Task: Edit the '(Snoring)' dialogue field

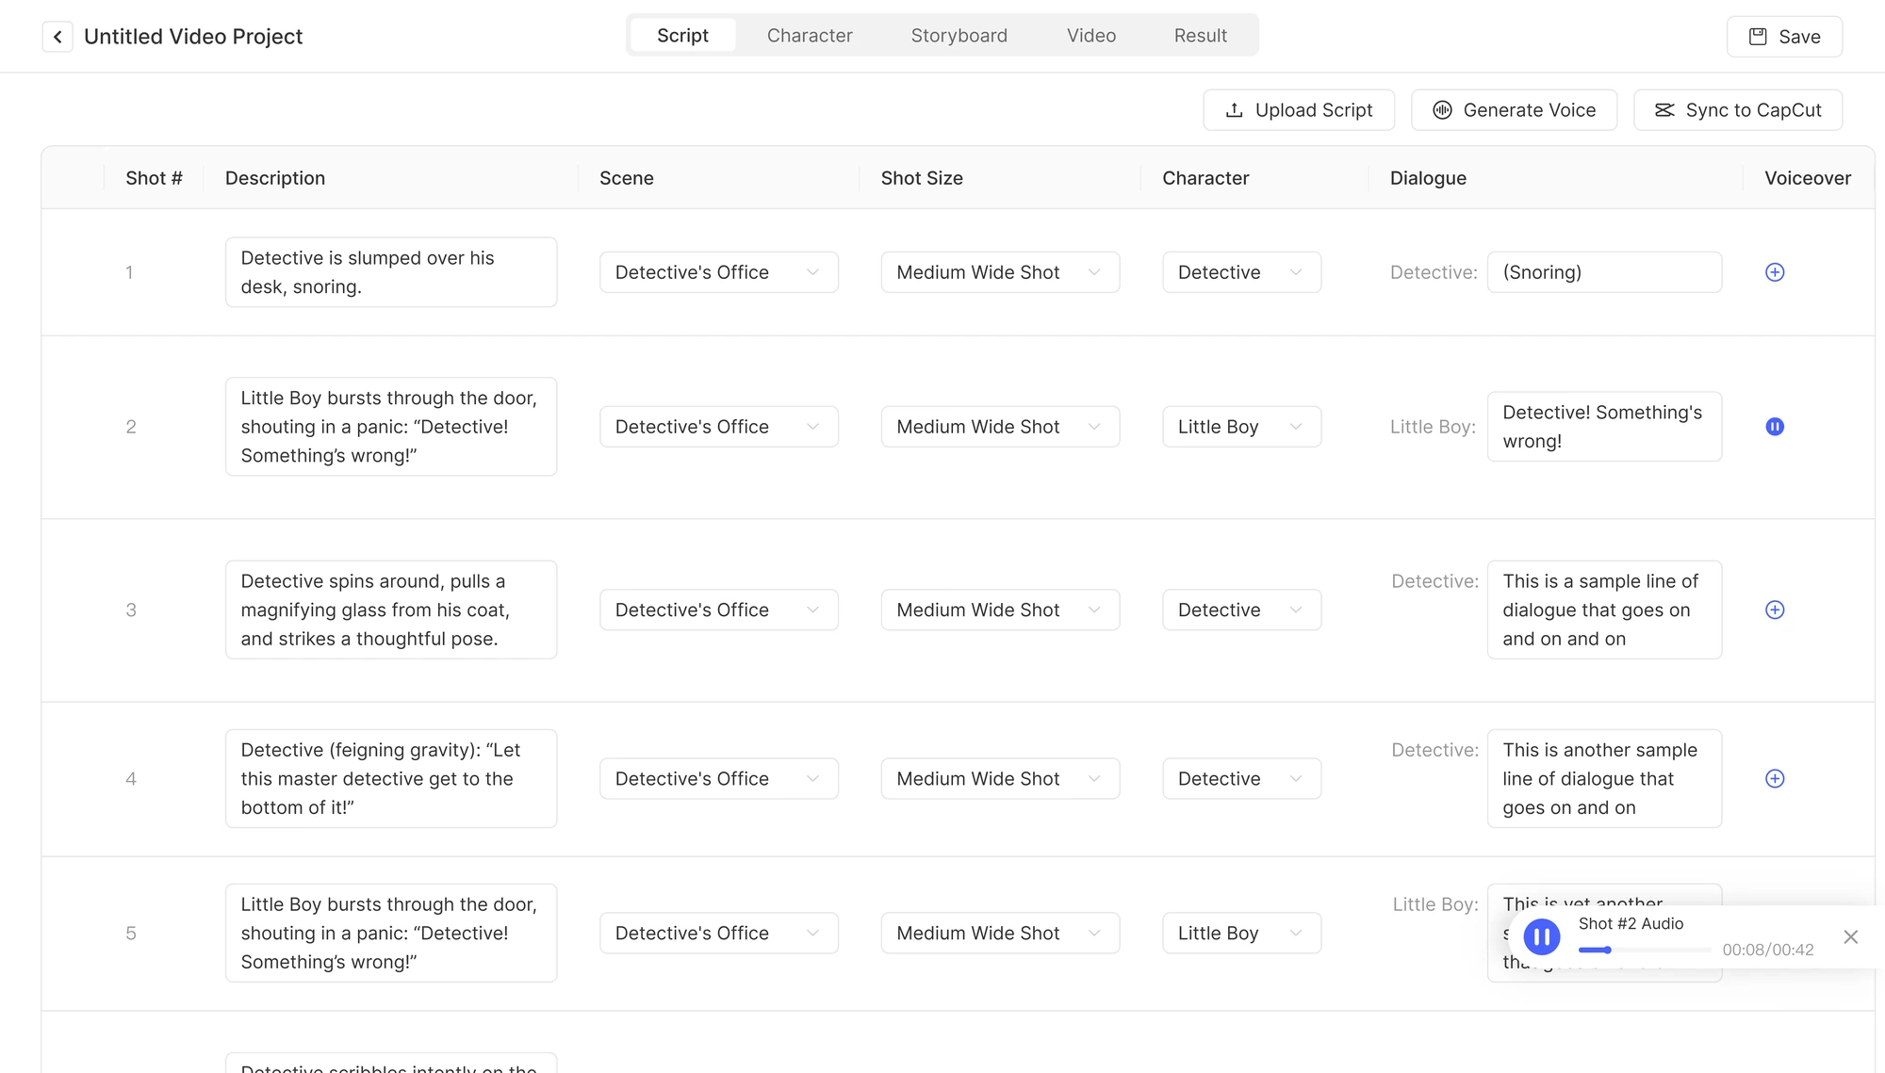Action: pyautogui.click(x=1604, y=272)
